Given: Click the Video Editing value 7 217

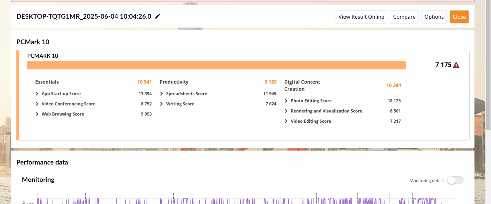Looking at the screenshot, I should point(395,121).
